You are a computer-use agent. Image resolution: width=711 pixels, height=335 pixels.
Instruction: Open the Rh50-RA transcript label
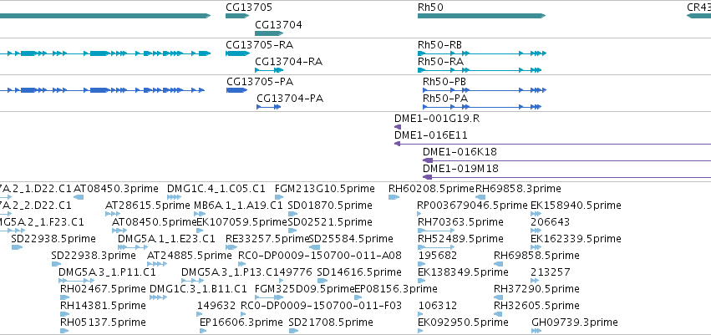[441, 61]
